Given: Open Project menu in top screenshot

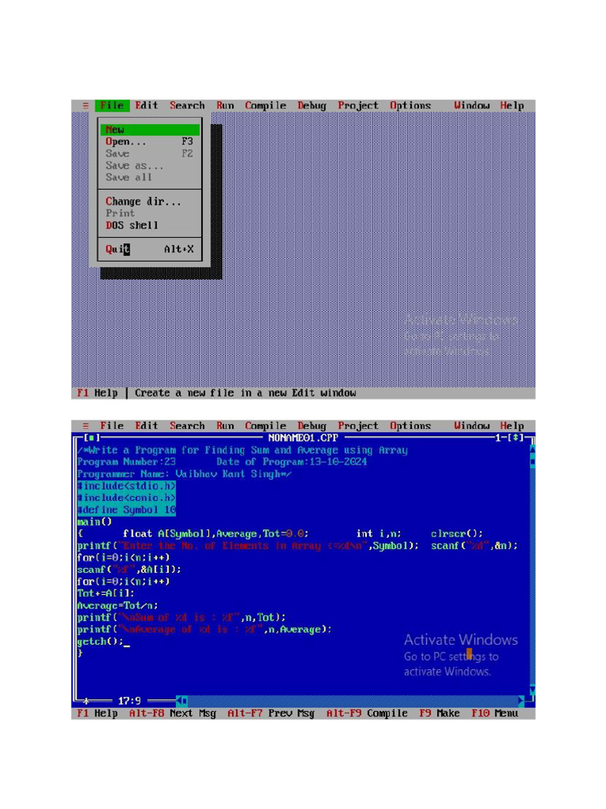Looking at the screenshot, I should [x=358, y=106].
